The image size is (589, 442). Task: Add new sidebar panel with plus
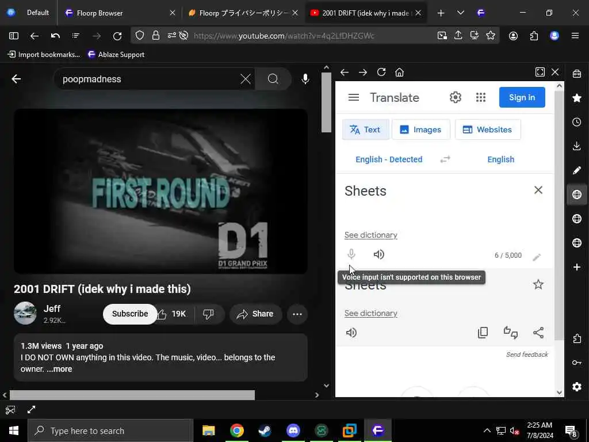click(576, 267)
